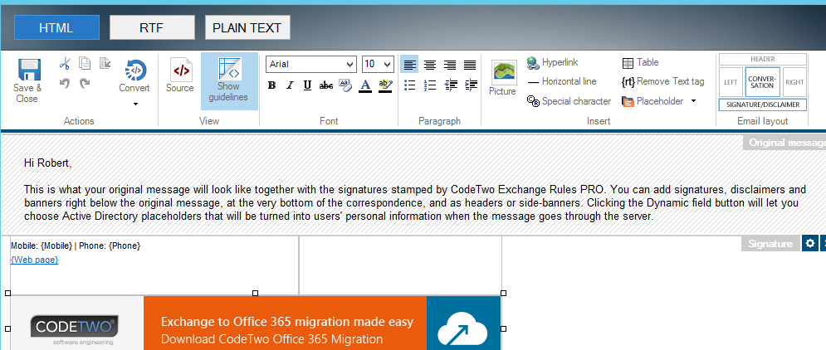The width and height of the screenshot is (826, 350).
Task: Click the Remove Text tag label
Action: pyautogui.click(x=670, y=81)
